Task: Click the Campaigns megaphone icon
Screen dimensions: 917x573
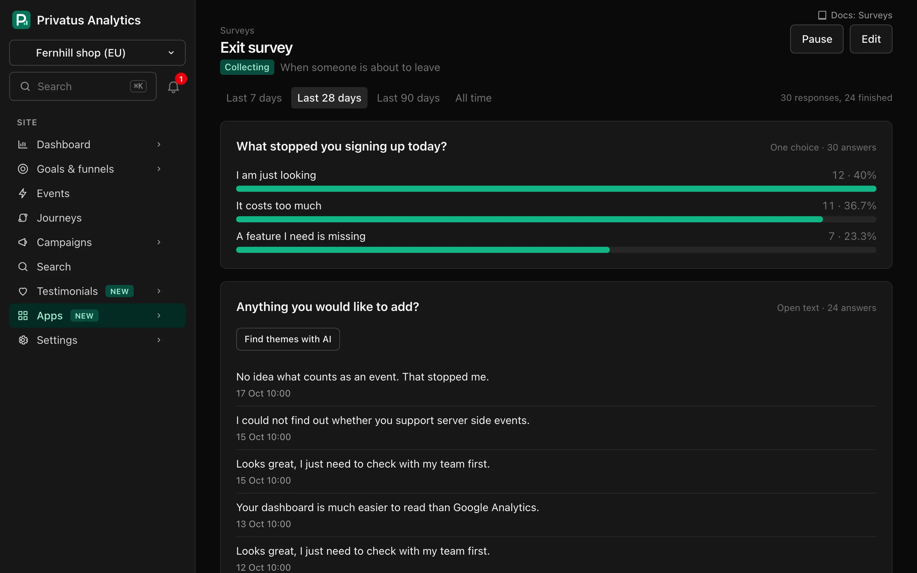Action: (23, 242)
